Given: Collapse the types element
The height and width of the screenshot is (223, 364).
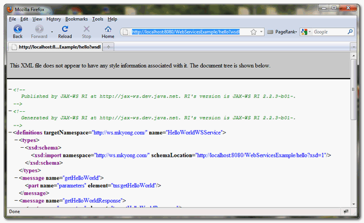Looking at the screenshot, I should [17, 140].
